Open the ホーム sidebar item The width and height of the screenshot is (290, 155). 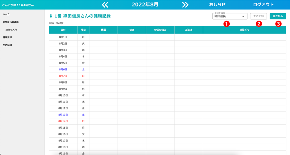[6, 14]
